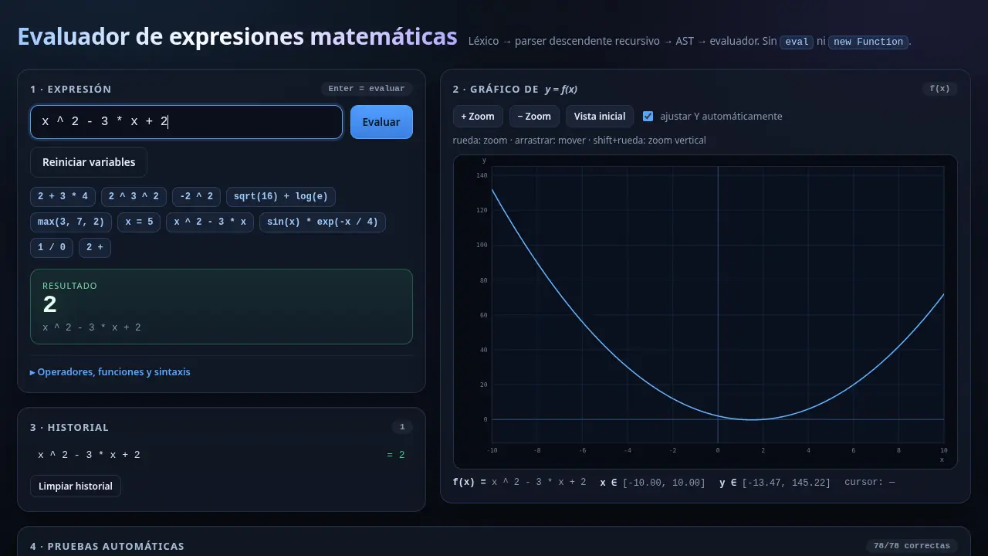Screen dimensions: 988x556
Task: Click the 'Enter = evaluar' hint badge
Action: [x=367, y=89]
